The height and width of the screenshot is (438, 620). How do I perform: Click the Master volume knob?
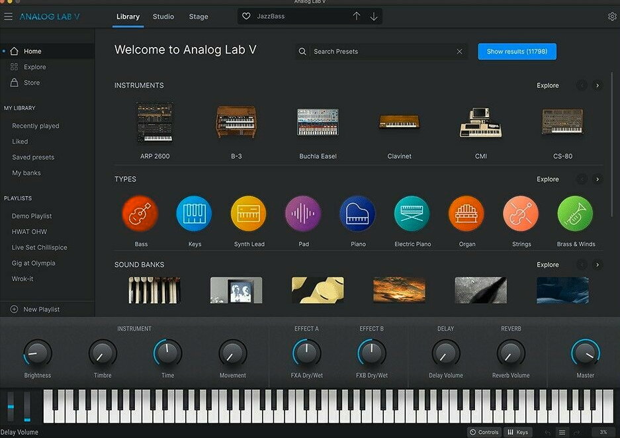pyautogui.click(x=585, y=353)
